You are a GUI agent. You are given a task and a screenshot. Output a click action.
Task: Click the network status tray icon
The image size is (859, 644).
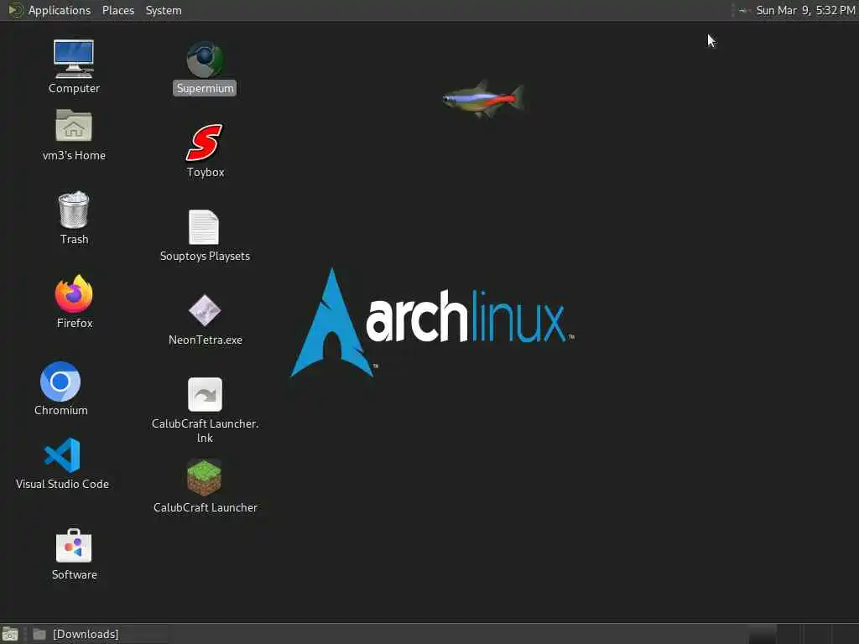[743, 10]
